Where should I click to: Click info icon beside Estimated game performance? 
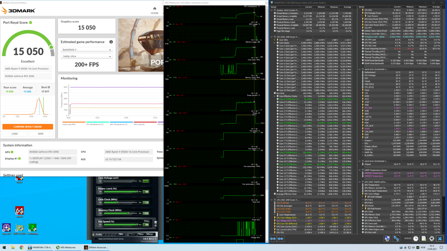click(111, 42)
